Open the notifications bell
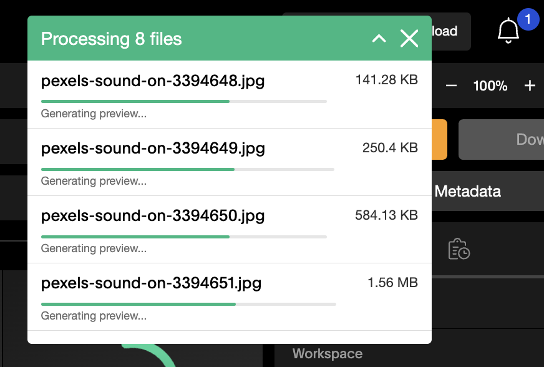Screen dimensions: 544x367 (x=508, y=31)
